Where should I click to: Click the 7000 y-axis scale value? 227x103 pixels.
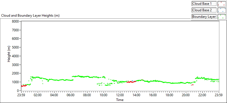[x=16, y=30]
